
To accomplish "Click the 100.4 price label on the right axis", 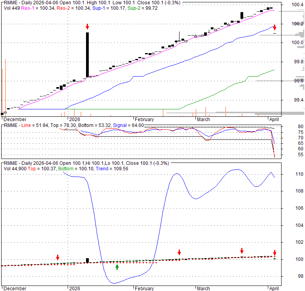I will (x=298, y=5).
